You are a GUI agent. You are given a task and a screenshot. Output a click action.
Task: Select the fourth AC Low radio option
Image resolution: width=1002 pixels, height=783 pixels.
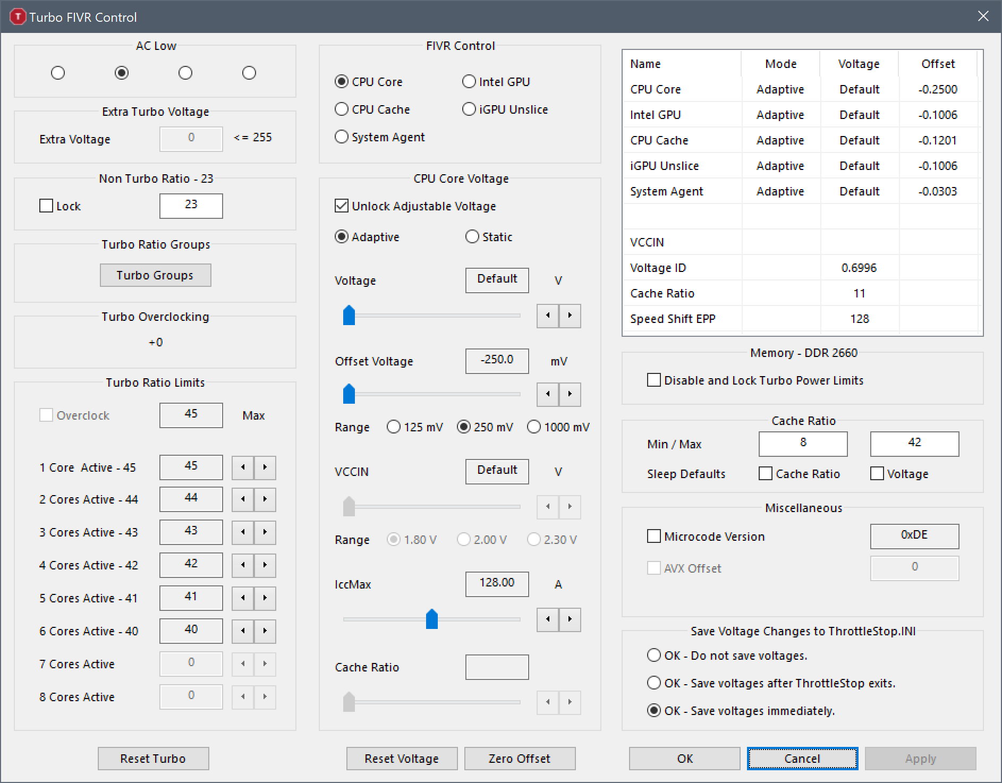(249, 73)
